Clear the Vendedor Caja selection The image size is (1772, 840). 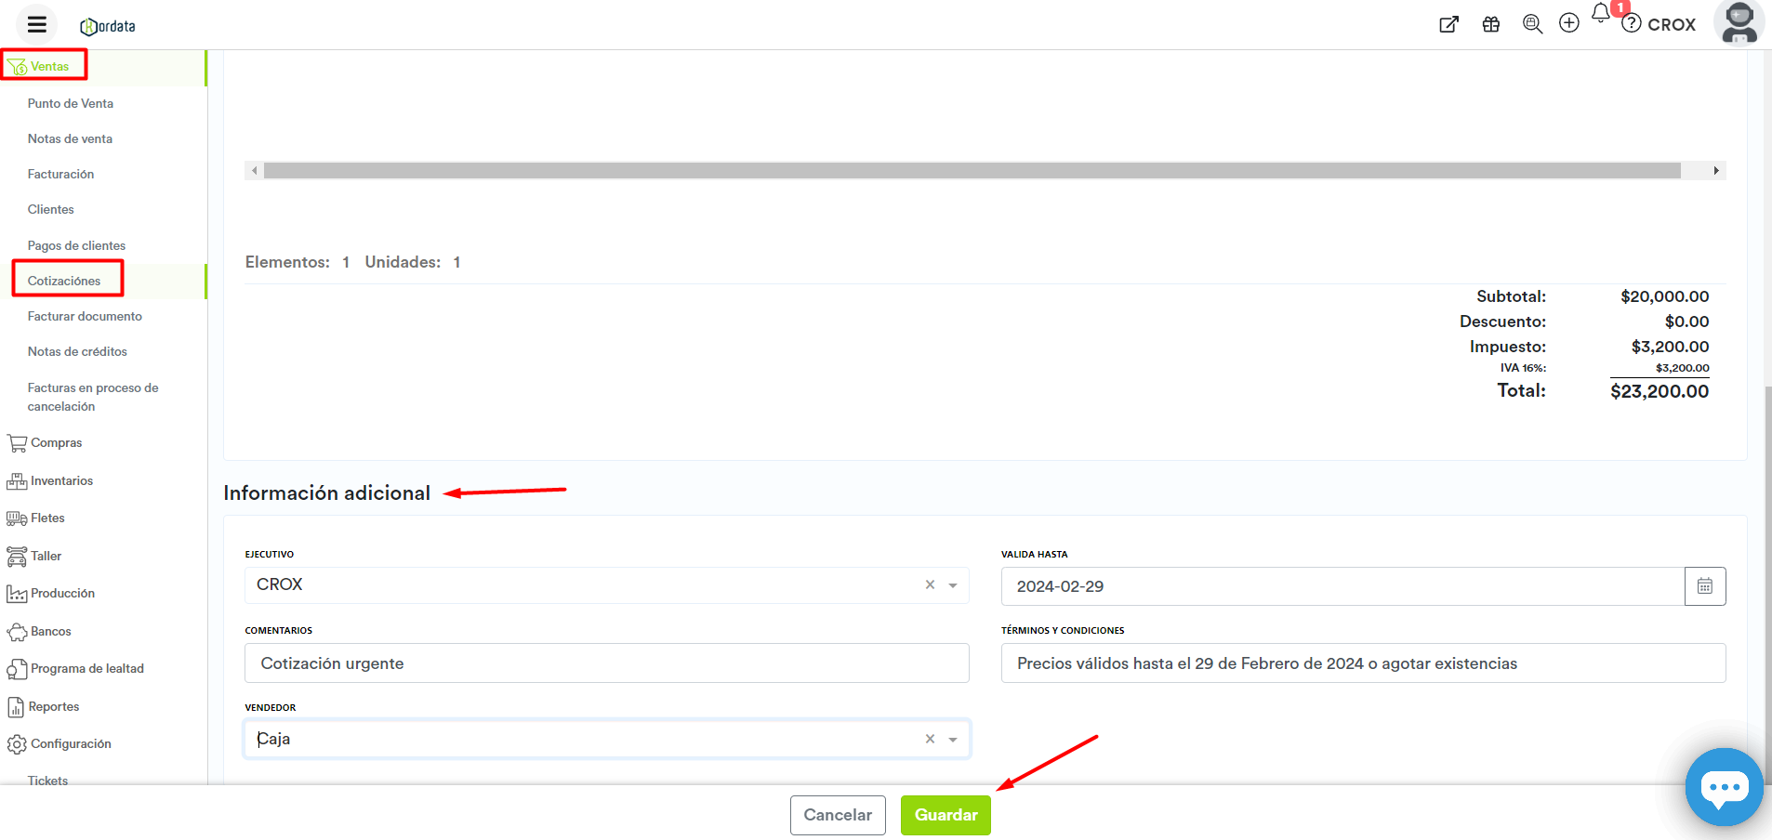[930, 740]
